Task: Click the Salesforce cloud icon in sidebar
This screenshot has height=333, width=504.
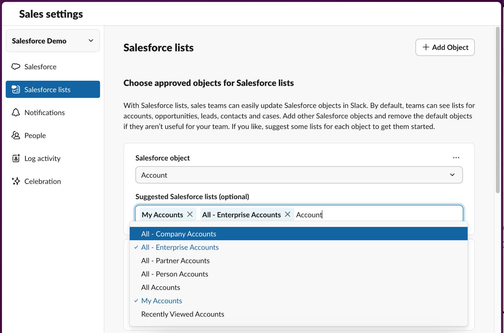Action: coord(16,67)
